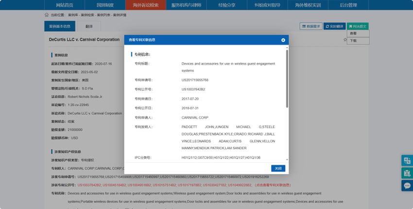Click the patent title Devices and accessories in dialog
The width and height of the screenshot is (413, 209).
pos(228,67)
